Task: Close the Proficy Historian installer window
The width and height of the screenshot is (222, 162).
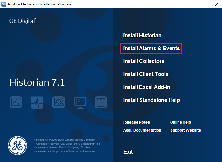Action: (217, 4)
